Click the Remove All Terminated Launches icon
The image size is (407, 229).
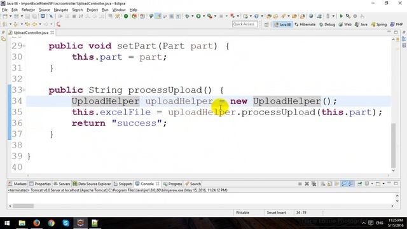[x=314, y=184]
